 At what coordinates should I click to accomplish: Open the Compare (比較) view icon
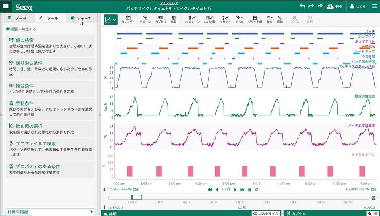174,19
